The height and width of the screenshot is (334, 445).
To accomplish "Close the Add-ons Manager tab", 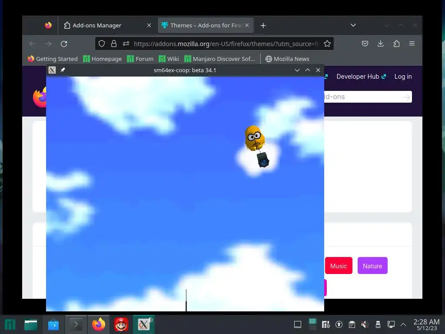I will coord(149,26).
